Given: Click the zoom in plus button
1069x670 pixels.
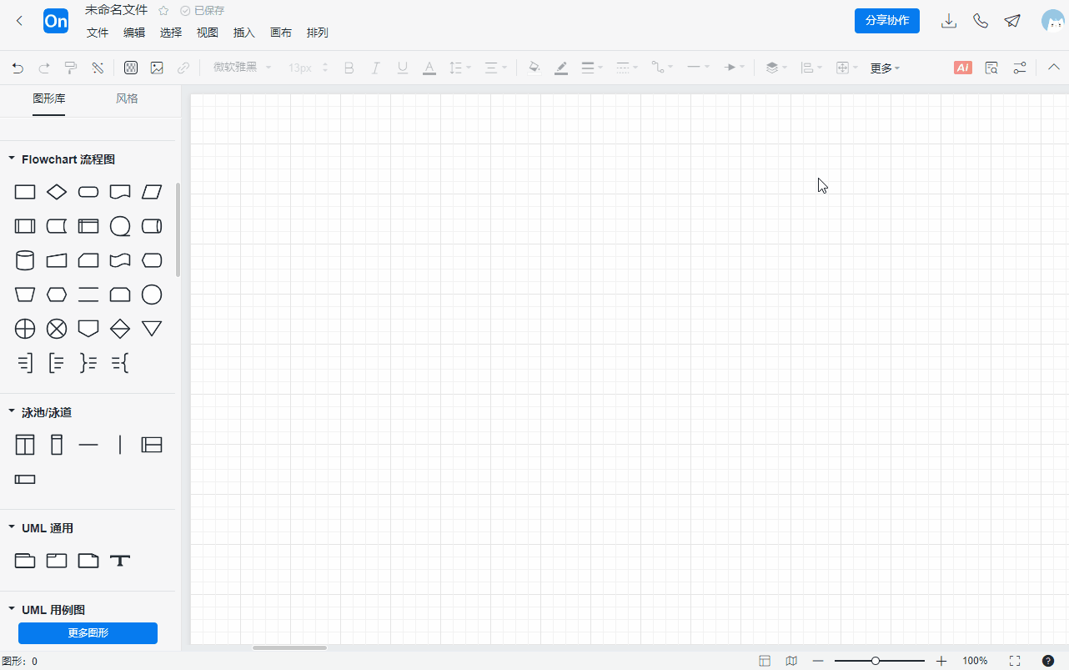Looking at the screenshot, I should point(941,661).
